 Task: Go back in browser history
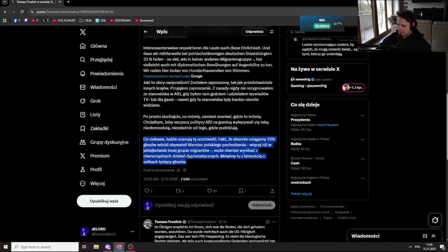[x=5, y=12]
